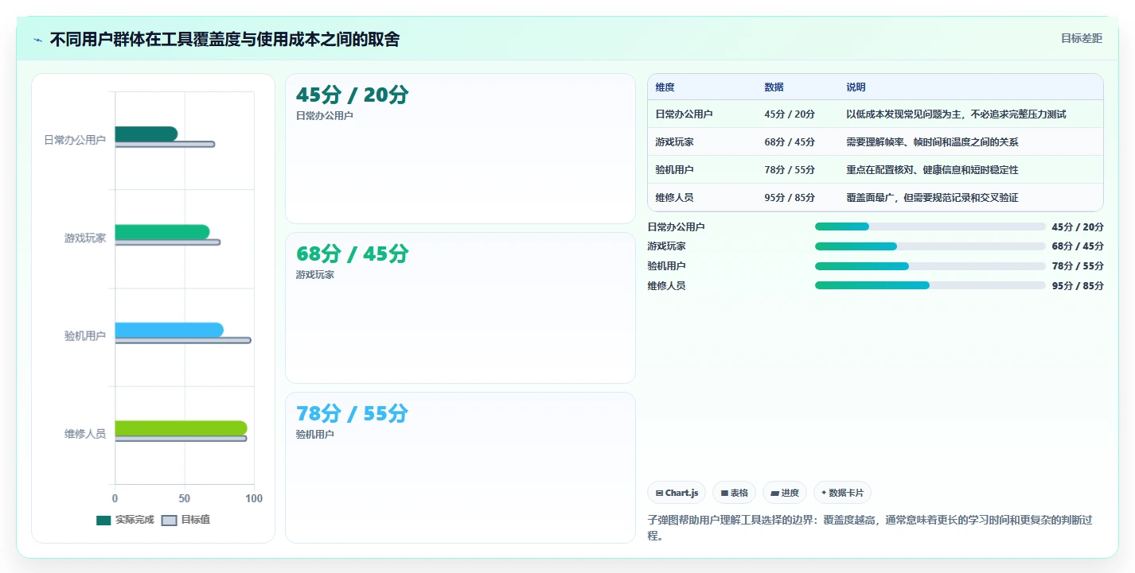Click the 维度 column header

pyautogui.click(x=665, y=87)
